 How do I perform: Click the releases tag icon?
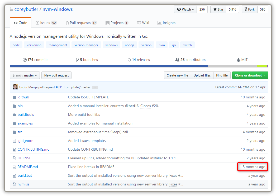(x=129, y=60)
